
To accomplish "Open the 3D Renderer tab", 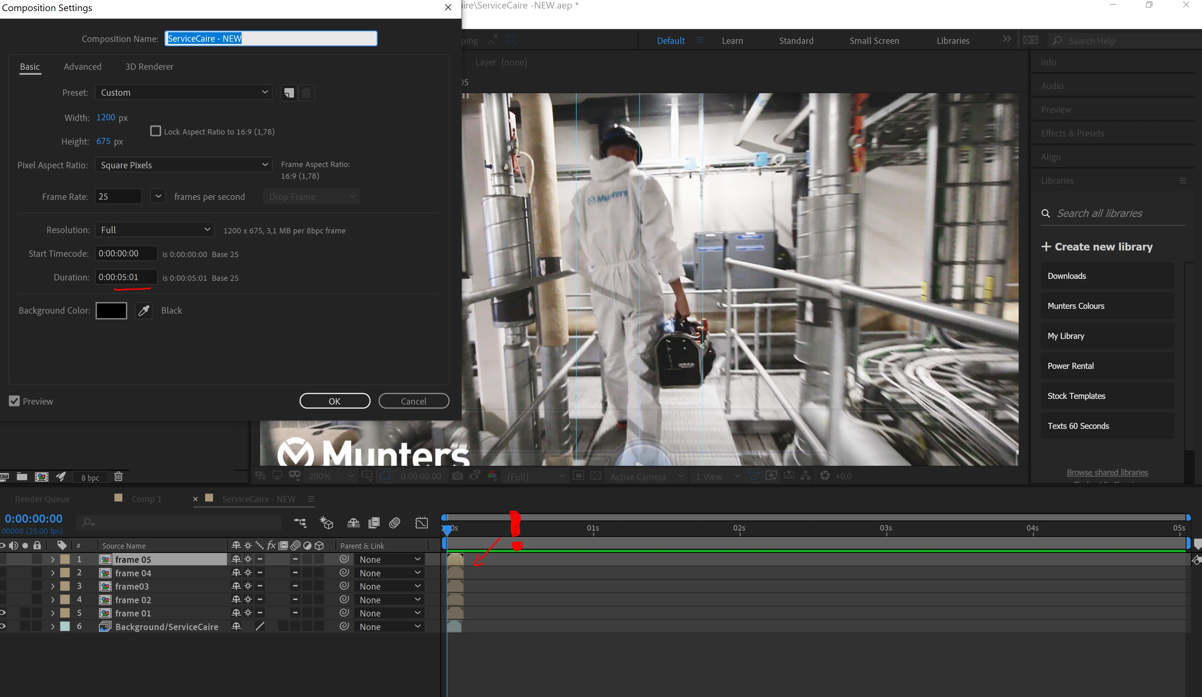I will click(x=149, y=67).
